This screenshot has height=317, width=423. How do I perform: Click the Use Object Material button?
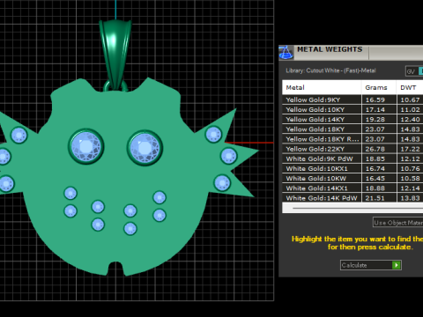(x=397, y=223)
